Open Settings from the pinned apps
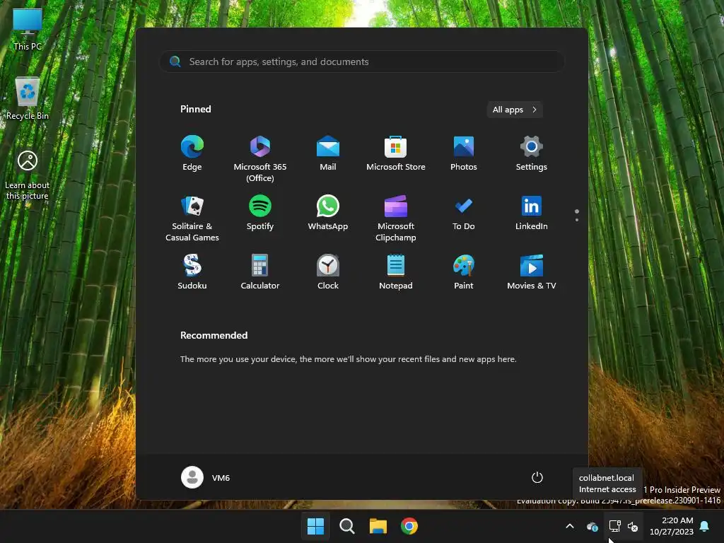This screenshot has width=724, height=543. click(x=532, y=153)
